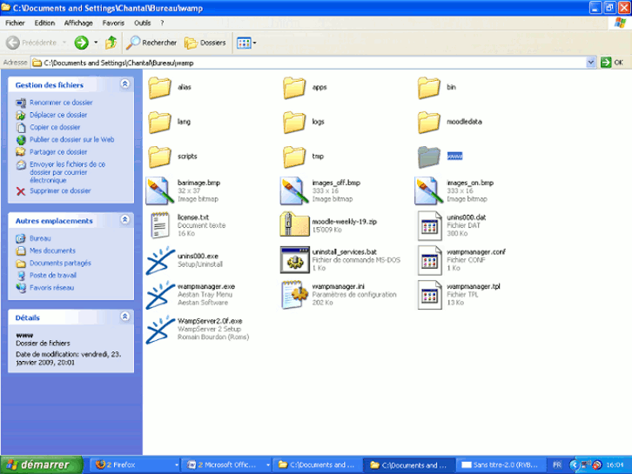Select the WampServer2.0f.exe installer icon
The width and height of the screenshot is (632, 474).
coord(160,330)
